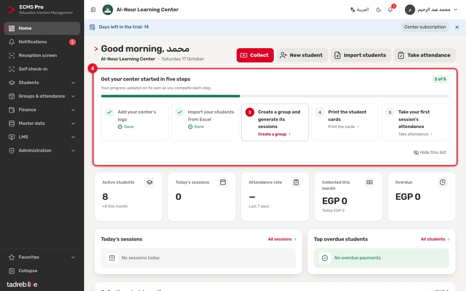Expand Master data menu chevron
Screen dimensions: 466x291
73,123
